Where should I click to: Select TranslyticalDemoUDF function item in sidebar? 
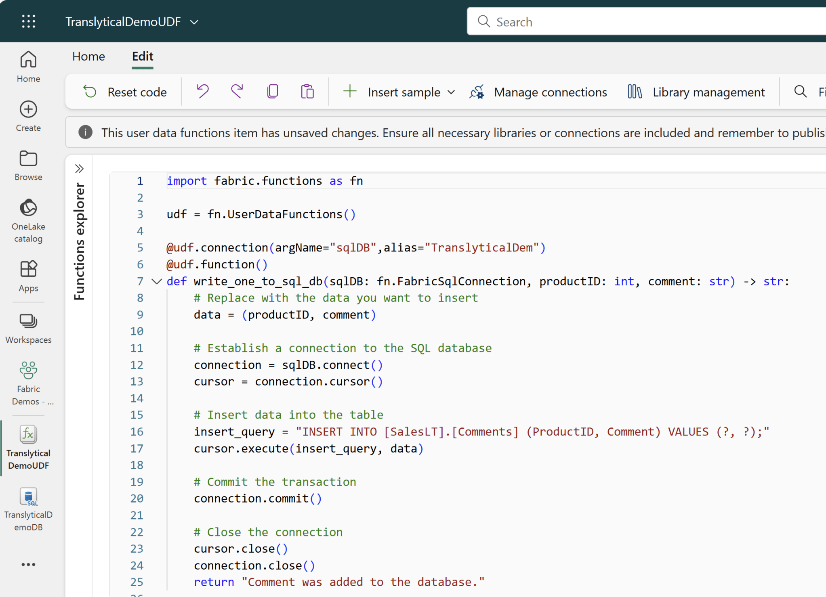pos(28,447)
